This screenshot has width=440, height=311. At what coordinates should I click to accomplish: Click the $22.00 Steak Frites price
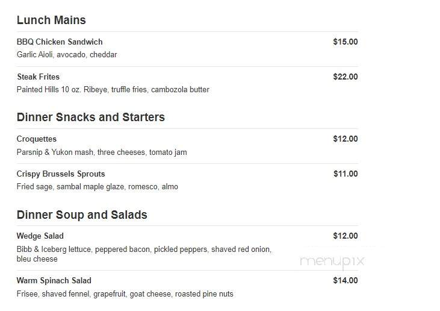tap(345, 77)
